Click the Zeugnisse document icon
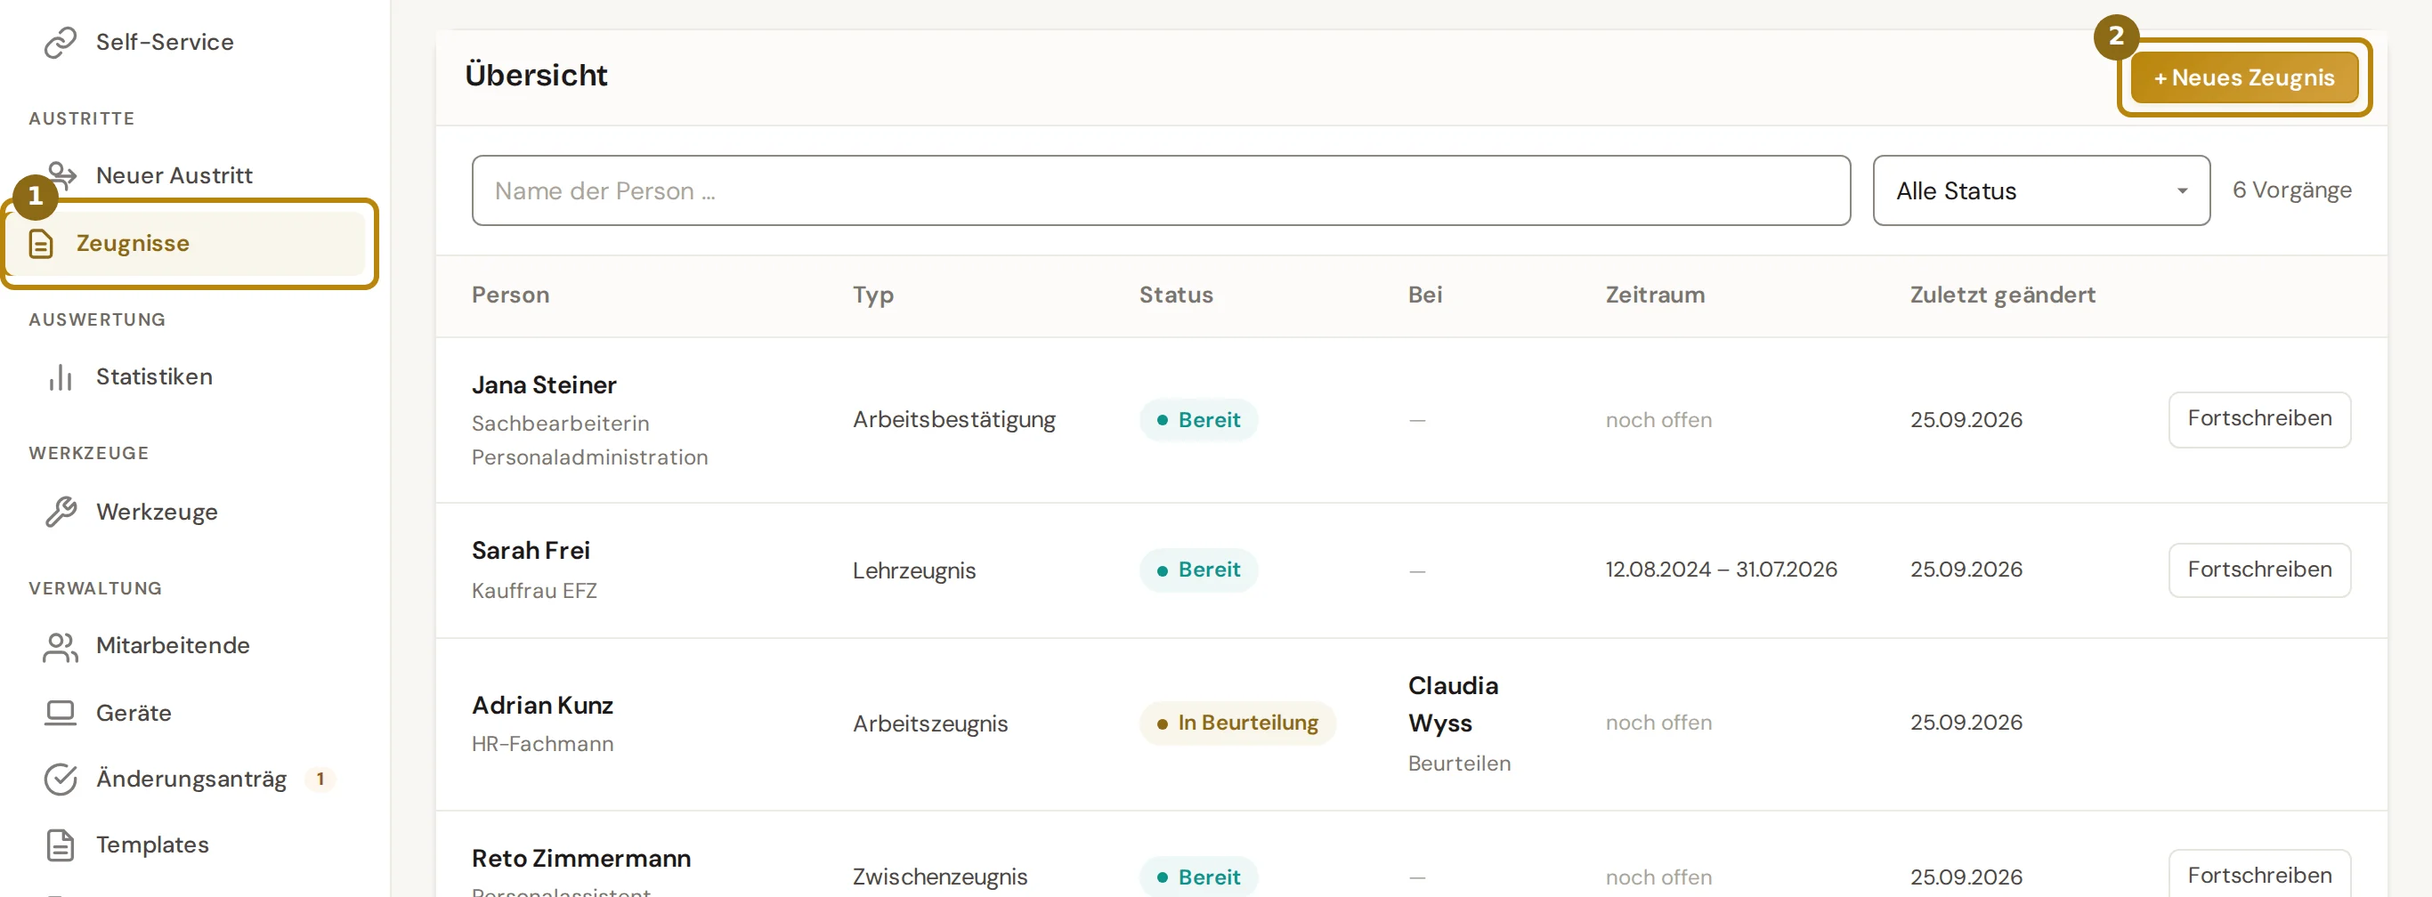The image size is (2432, 897). point(41,244)
